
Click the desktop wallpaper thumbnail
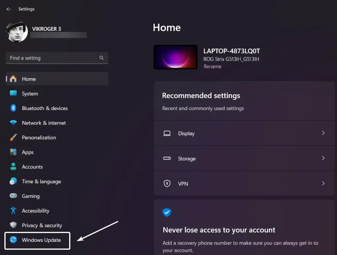[x=175, y=57]
